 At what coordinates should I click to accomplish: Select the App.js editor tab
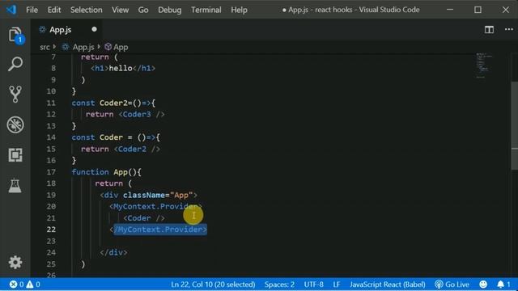66,30
